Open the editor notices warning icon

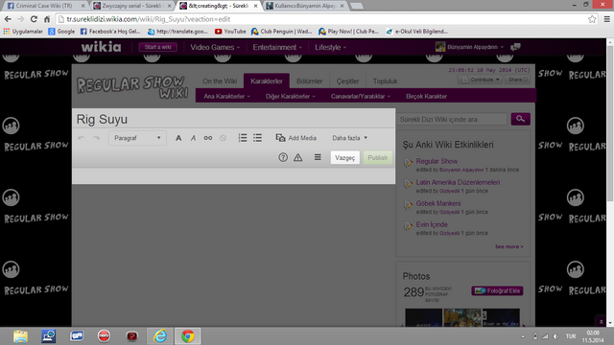pyautogui.click(x=298, y=157)
